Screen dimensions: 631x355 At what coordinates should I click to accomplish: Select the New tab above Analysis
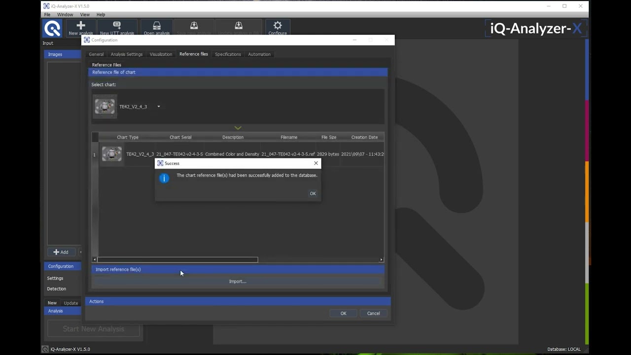tap(52, 303)
